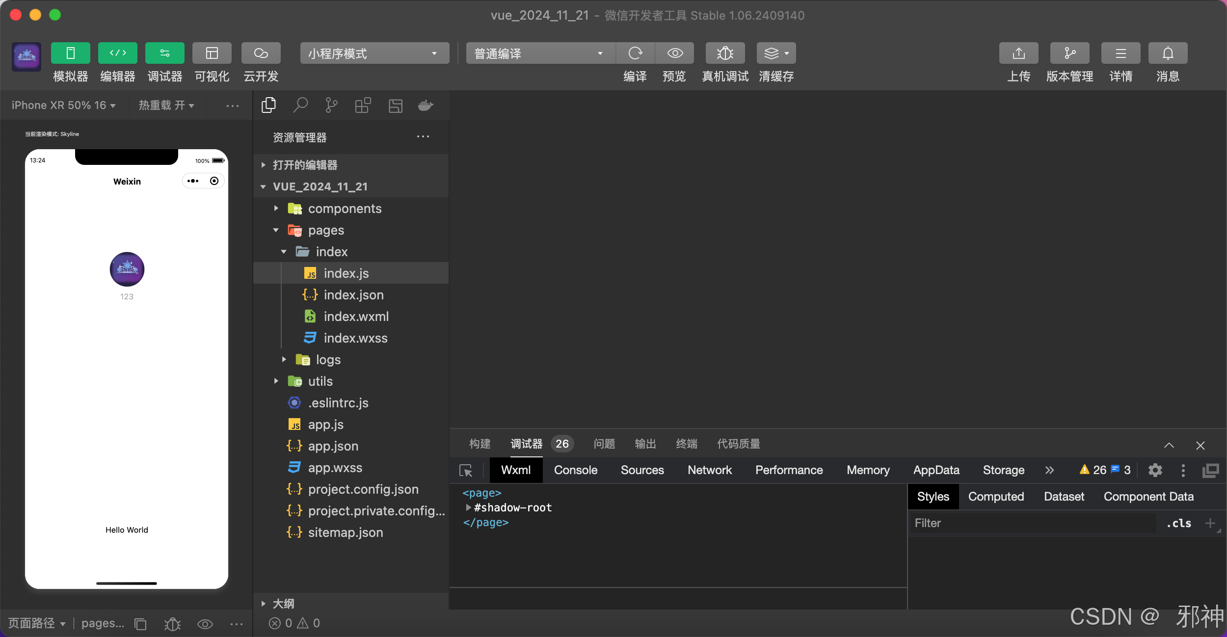Click the real device debug bug icon
This screenshot has width=1227, height=637.
click(725, 53)
